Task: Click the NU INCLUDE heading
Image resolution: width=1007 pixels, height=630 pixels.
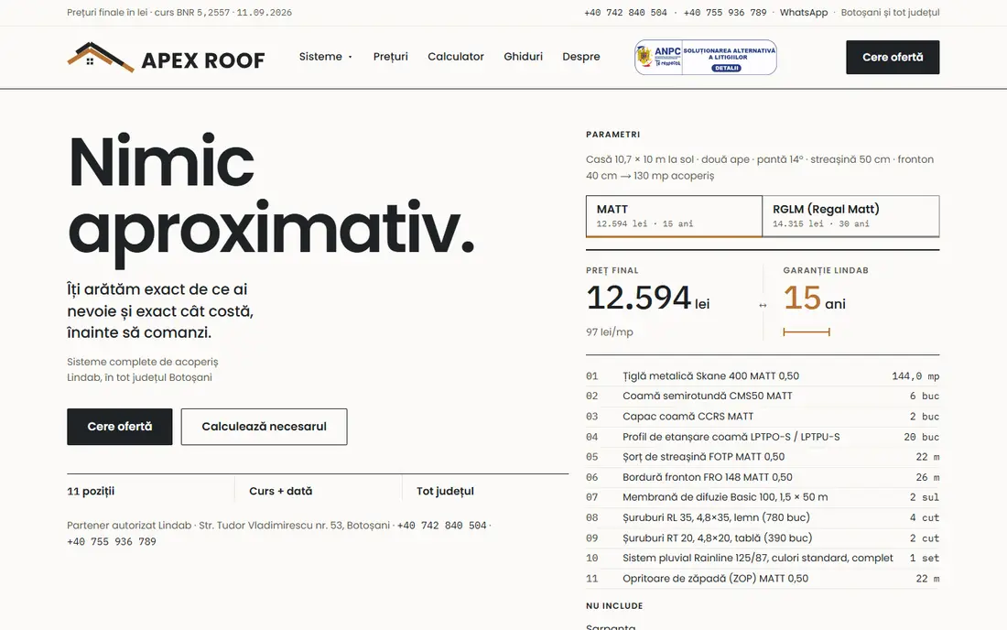Action: tap(614, 605)
